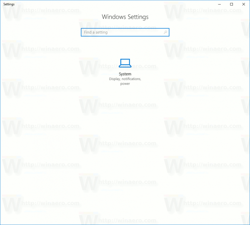Click the Settings title in title bar

pos(9,4)
